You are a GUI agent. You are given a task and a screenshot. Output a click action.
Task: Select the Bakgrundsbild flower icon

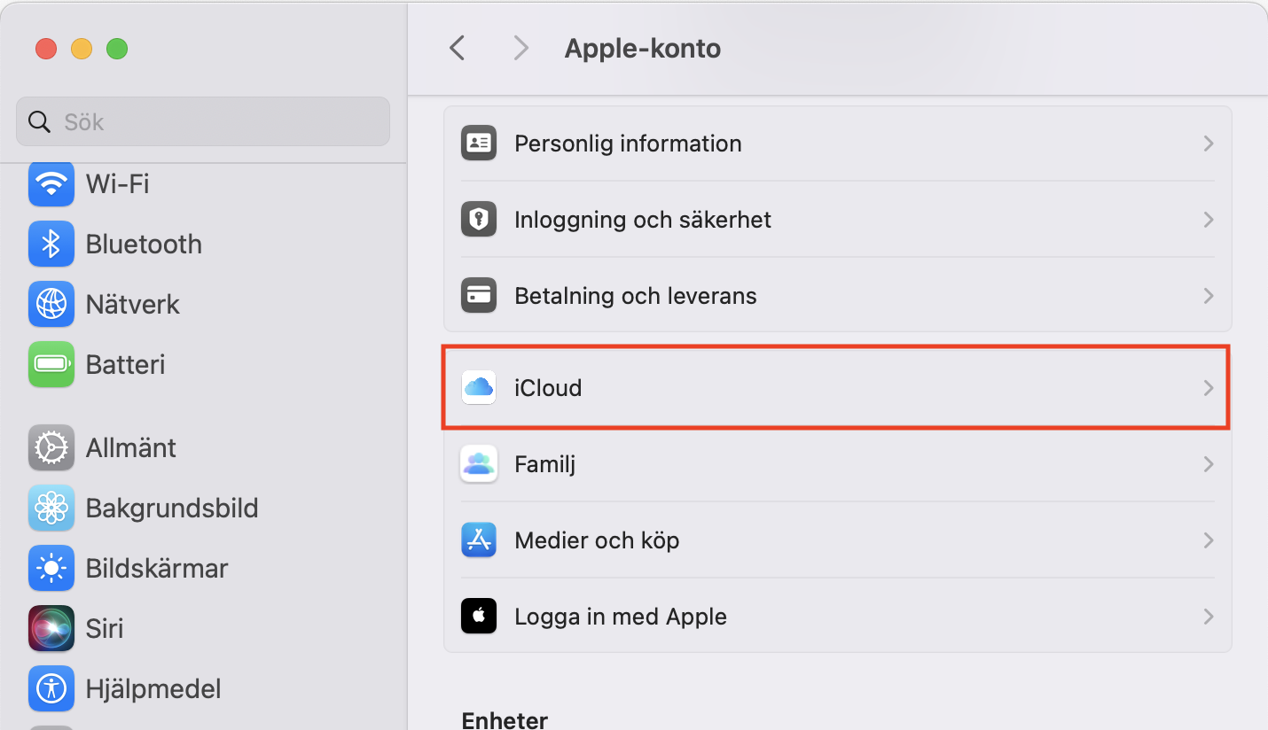pos(51,508)
